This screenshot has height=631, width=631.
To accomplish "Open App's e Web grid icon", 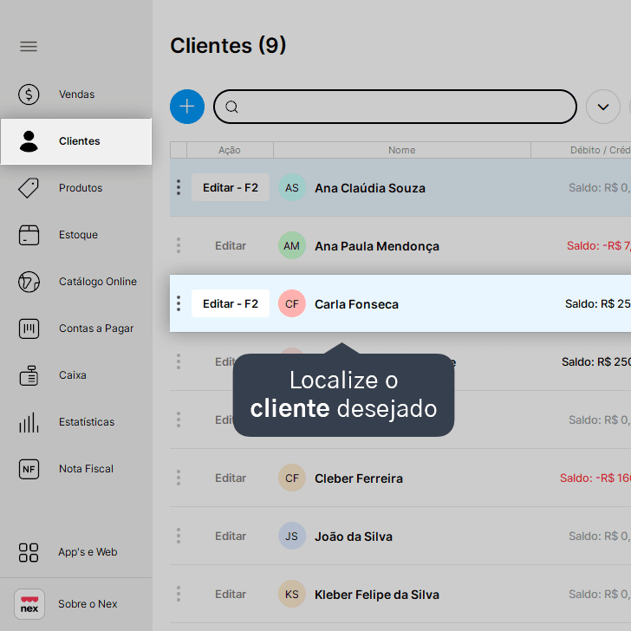I will click(29, 552).
